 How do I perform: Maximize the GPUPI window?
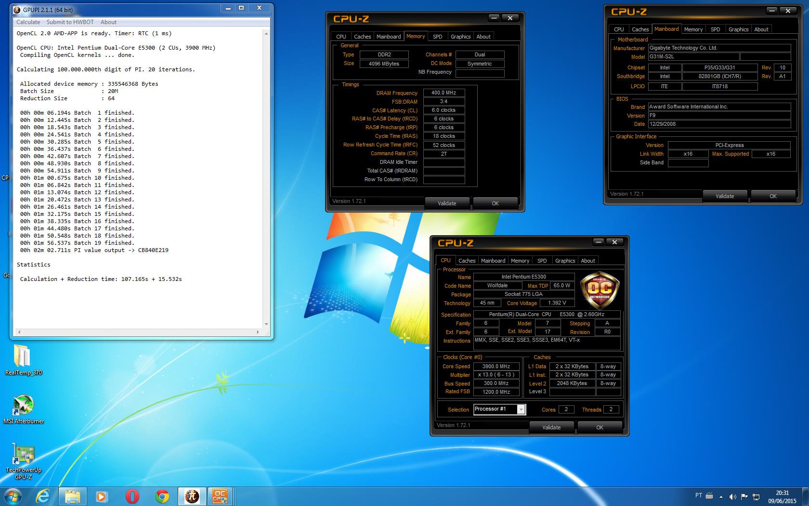pyautogui.click(x=241, y=8)
